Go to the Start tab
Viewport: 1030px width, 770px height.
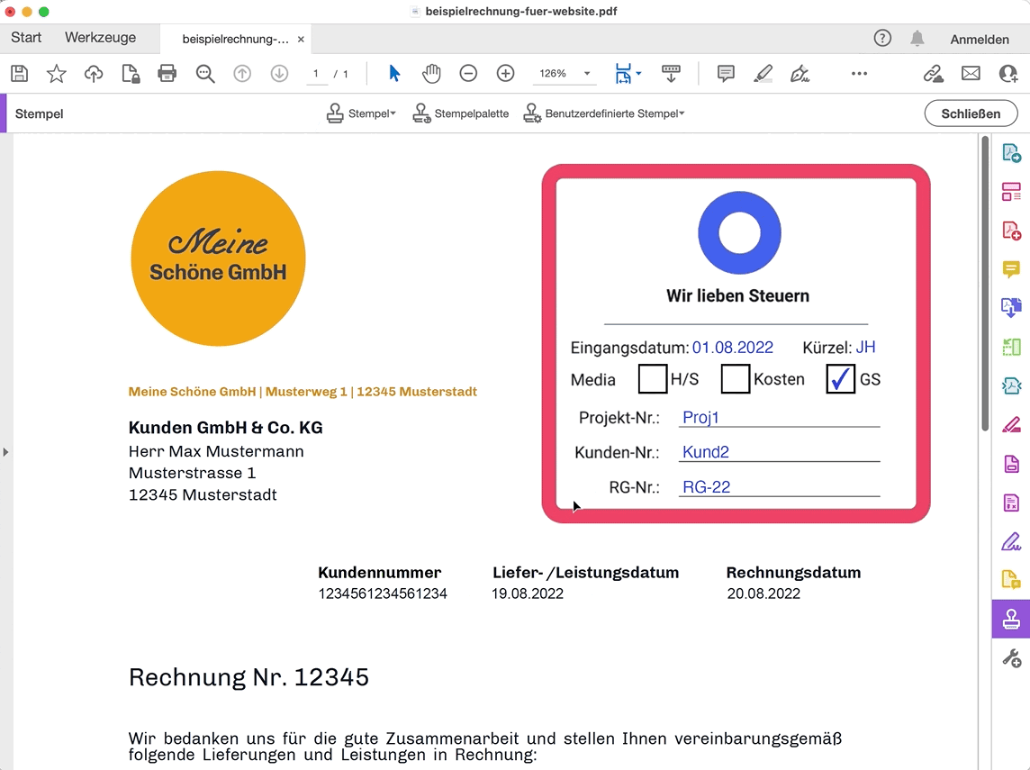(26, 38)
